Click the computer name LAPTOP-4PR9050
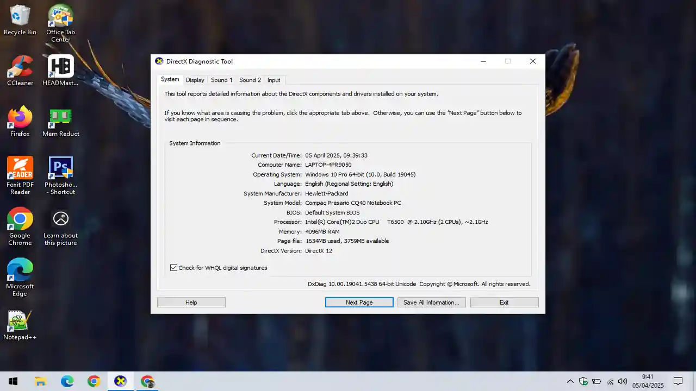696x391 pixels. pos(328,165)
